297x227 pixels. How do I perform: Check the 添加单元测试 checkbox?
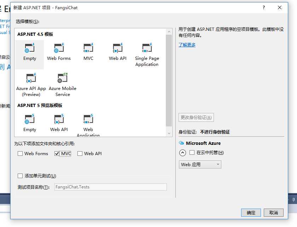tap(20, 176)
